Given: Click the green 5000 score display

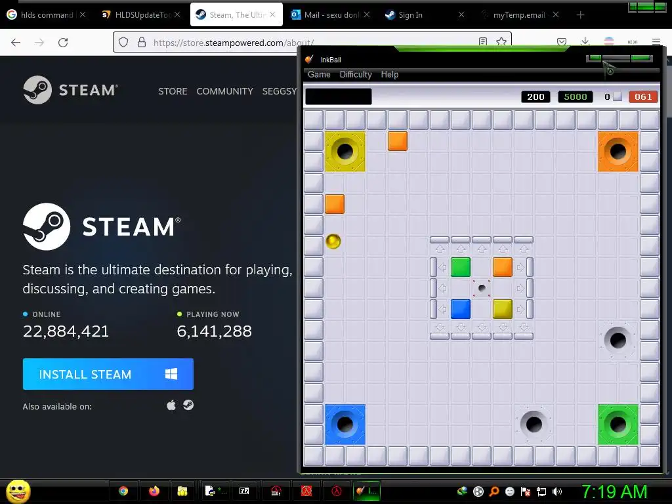Looking at the screenshot, I should [575, 97].
